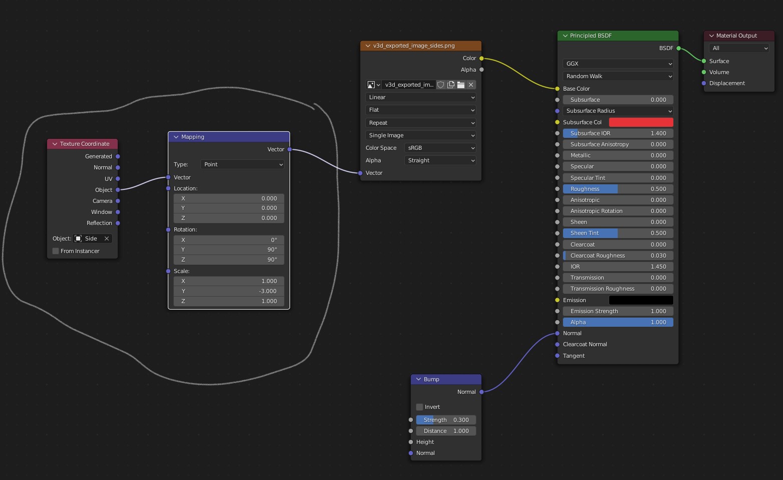Click the Clearcoat Roughness slider

click(x=618, y=256)
